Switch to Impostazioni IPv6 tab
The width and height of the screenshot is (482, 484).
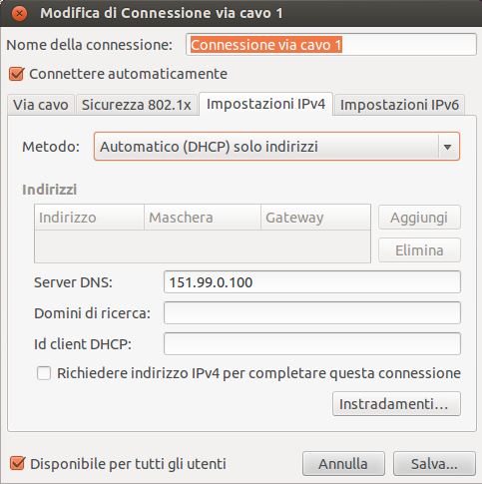point(399,105)
